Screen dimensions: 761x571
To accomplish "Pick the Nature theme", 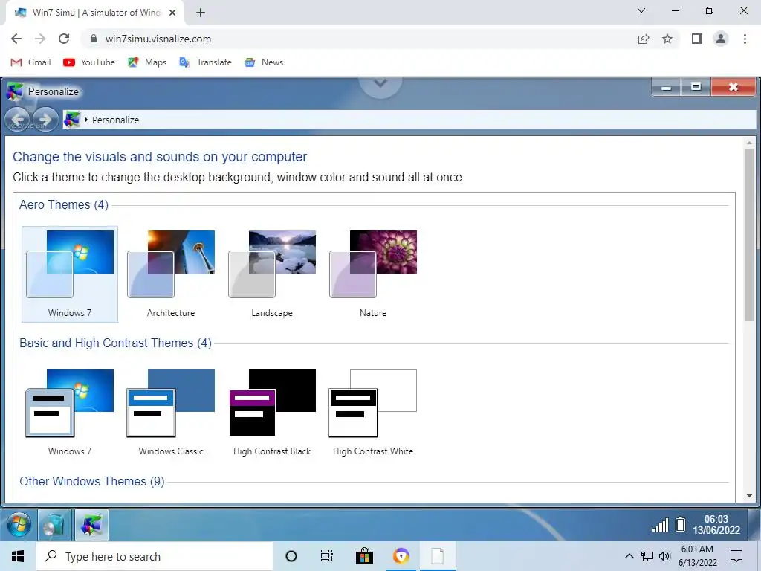I will click(x=373, y=274).
